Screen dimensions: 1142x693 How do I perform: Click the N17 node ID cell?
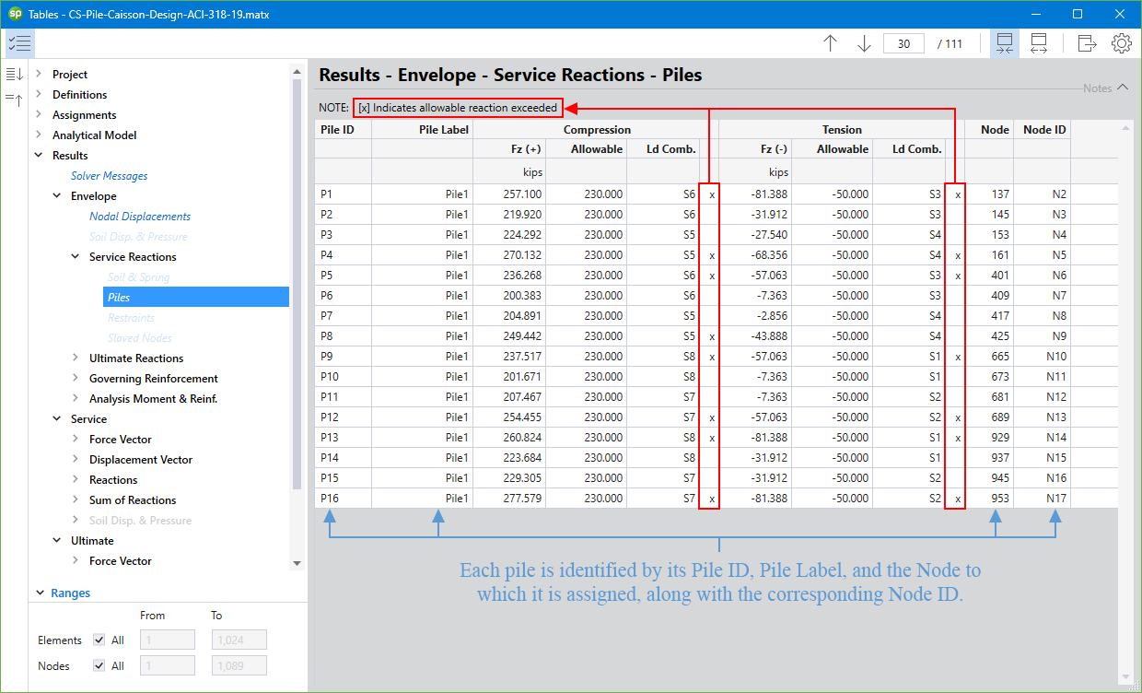(x=1042, y=499)
